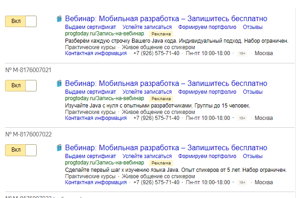Open first ad's webinar title link
This screenshot has width=296, height=198.
click(166, 19)
